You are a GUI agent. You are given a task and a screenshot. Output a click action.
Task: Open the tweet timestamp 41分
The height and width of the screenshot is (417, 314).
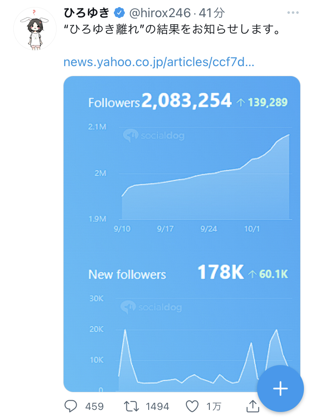(212, 13)
